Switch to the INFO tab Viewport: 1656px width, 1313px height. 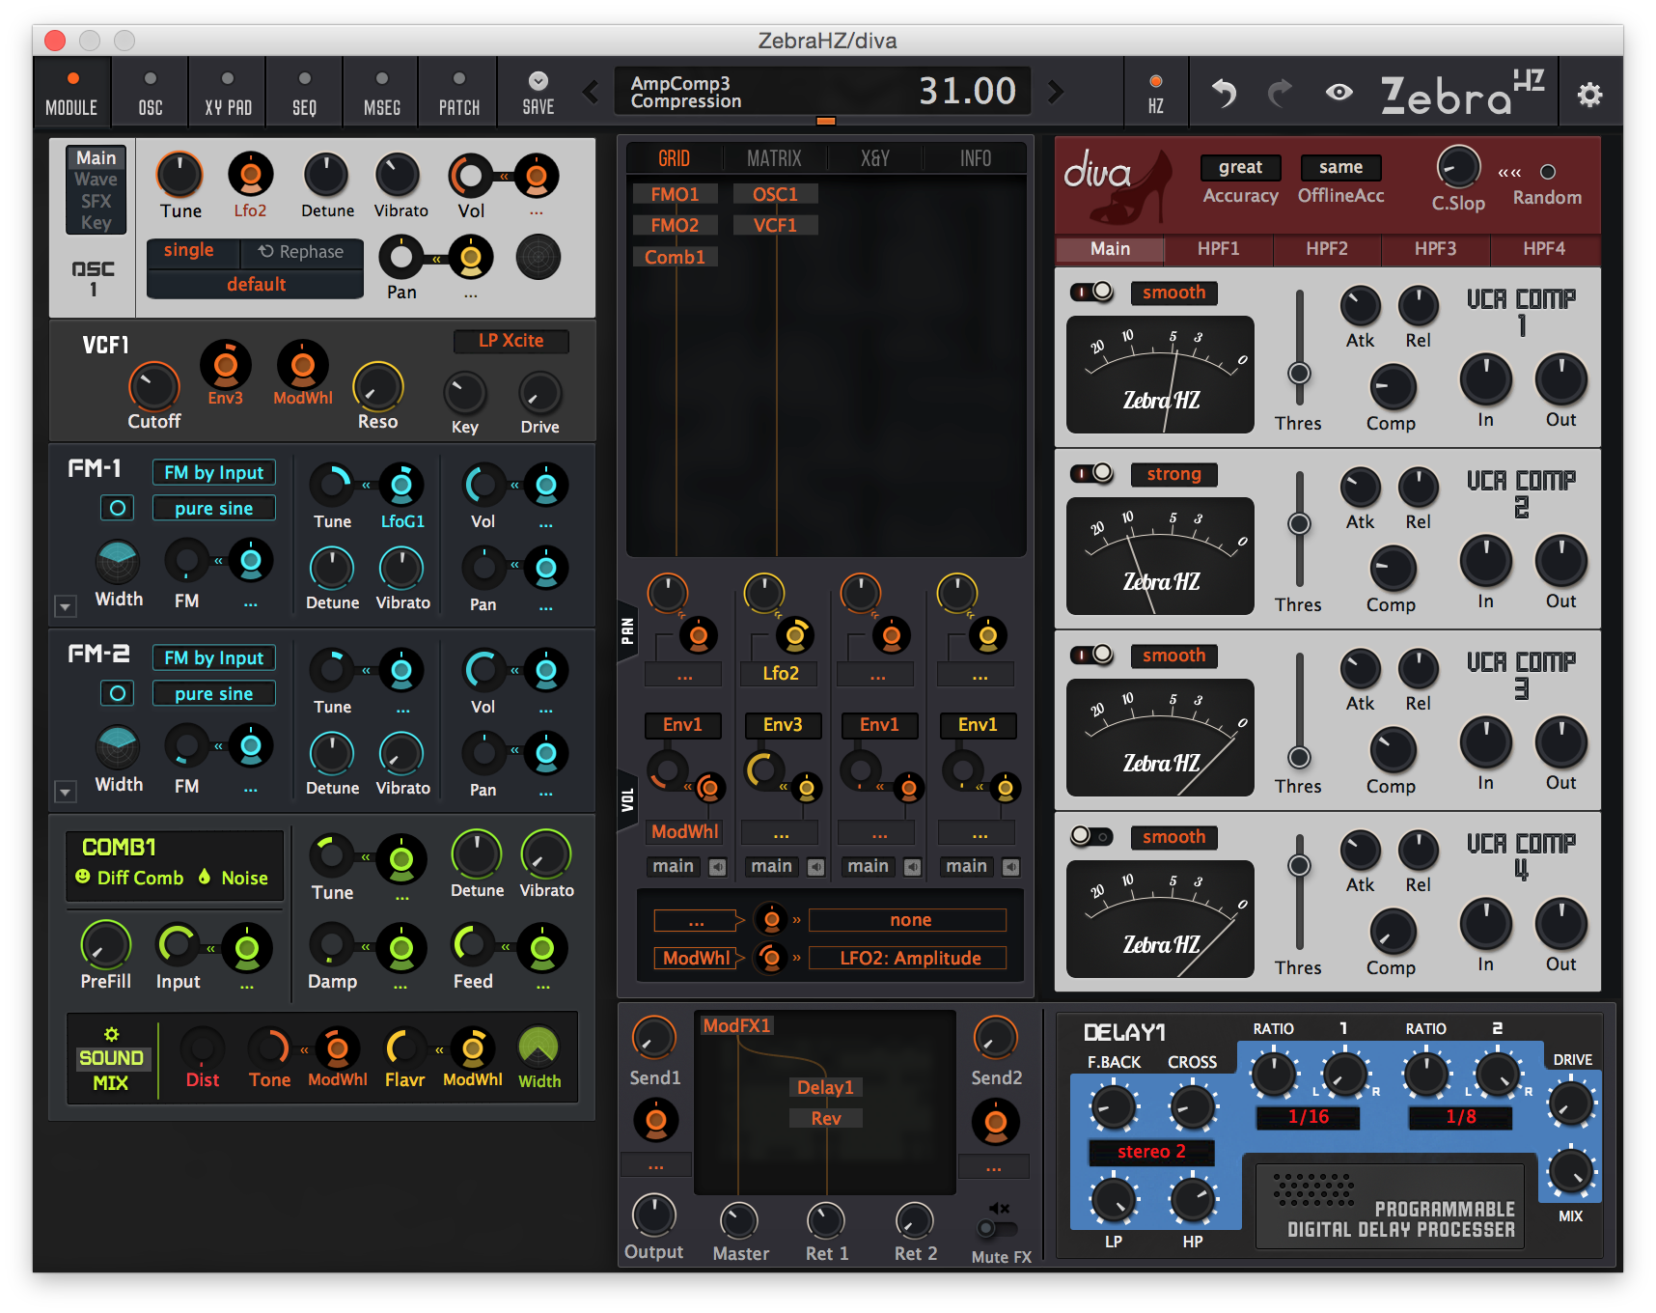tap(976, 158)
